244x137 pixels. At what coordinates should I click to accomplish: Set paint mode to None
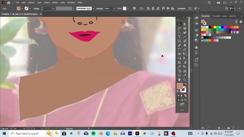tap(185, 96)
